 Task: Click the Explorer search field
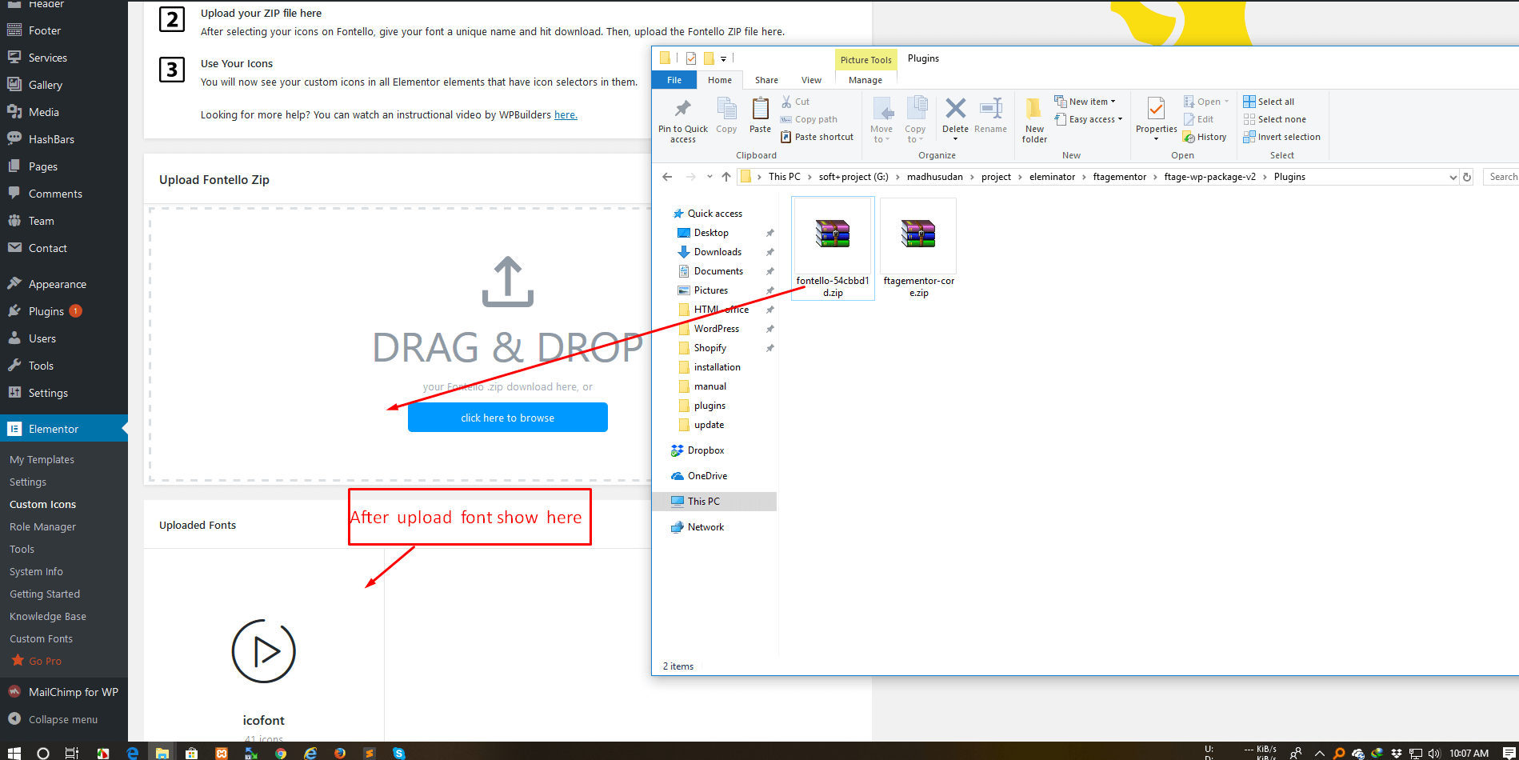[x=1501, y=177]
